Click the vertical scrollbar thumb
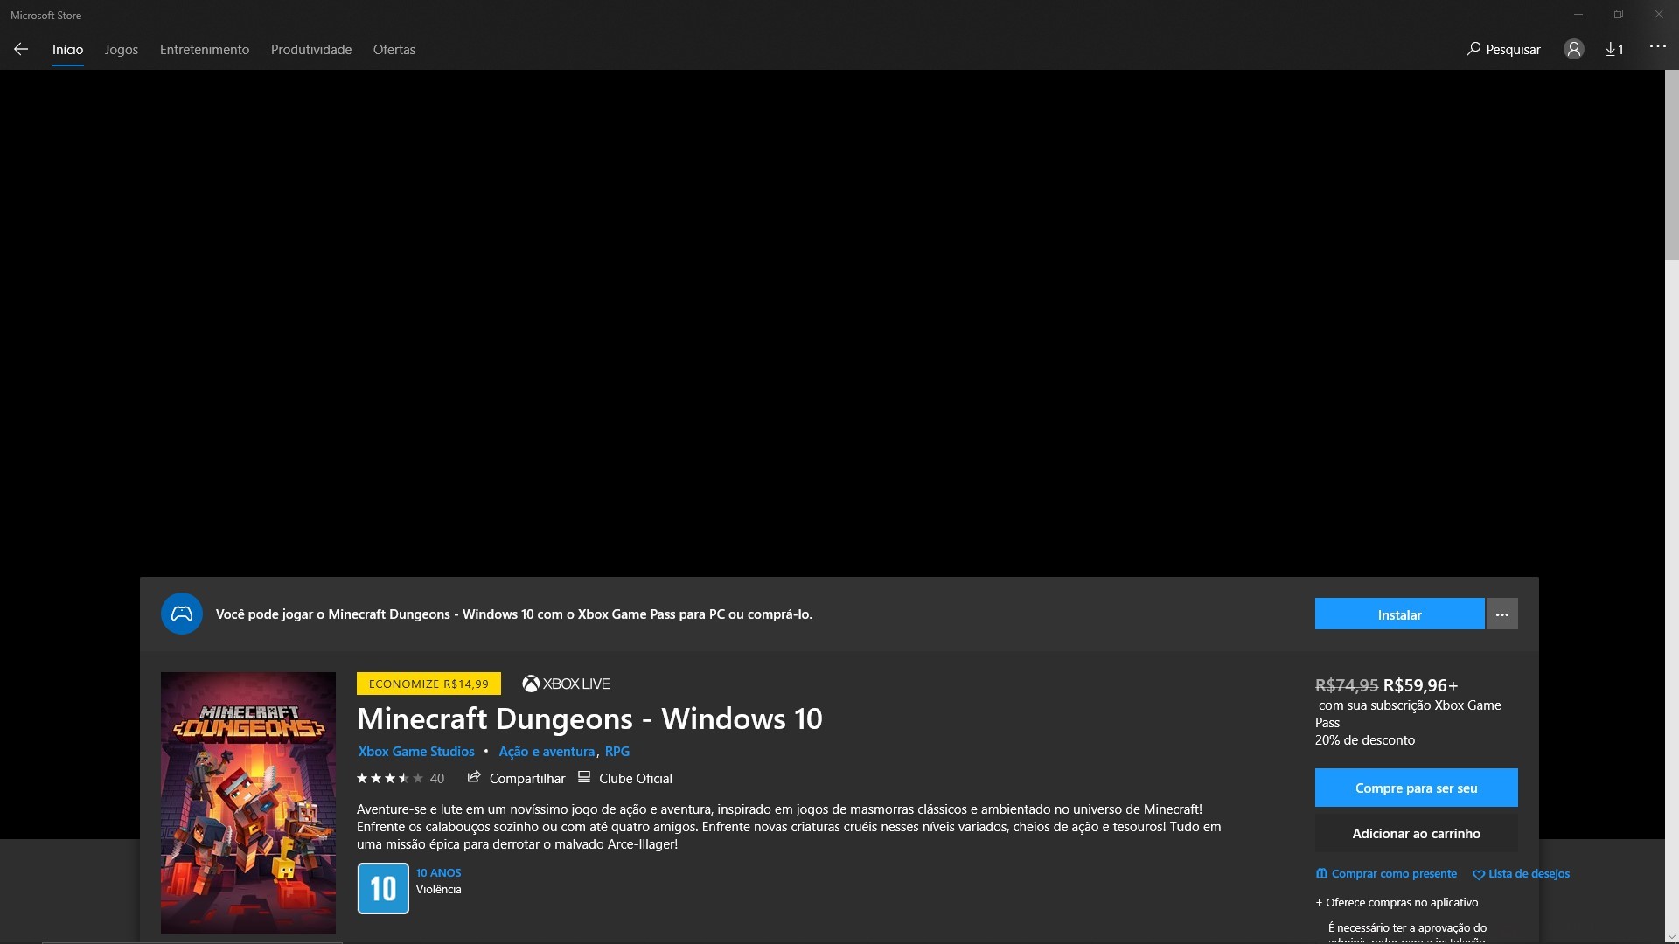The image size is (1679, 944). click(x=1672, y=166)
